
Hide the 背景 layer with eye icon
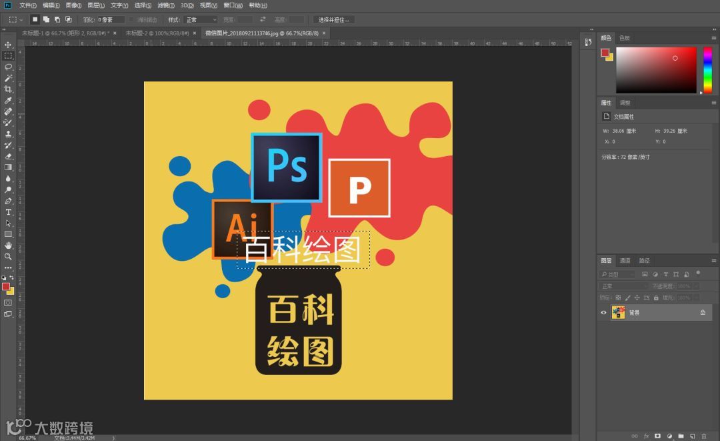(x=603, y=313)
